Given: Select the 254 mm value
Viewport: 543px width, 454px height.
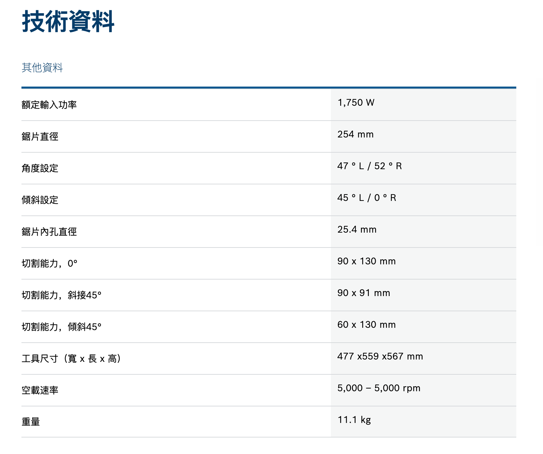Looking at the screenshot, I should tap(356, 134).
